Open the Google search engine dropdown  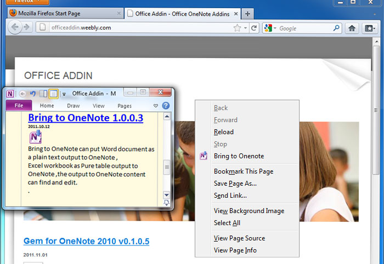pyautogui.click(x=275, y=28)
